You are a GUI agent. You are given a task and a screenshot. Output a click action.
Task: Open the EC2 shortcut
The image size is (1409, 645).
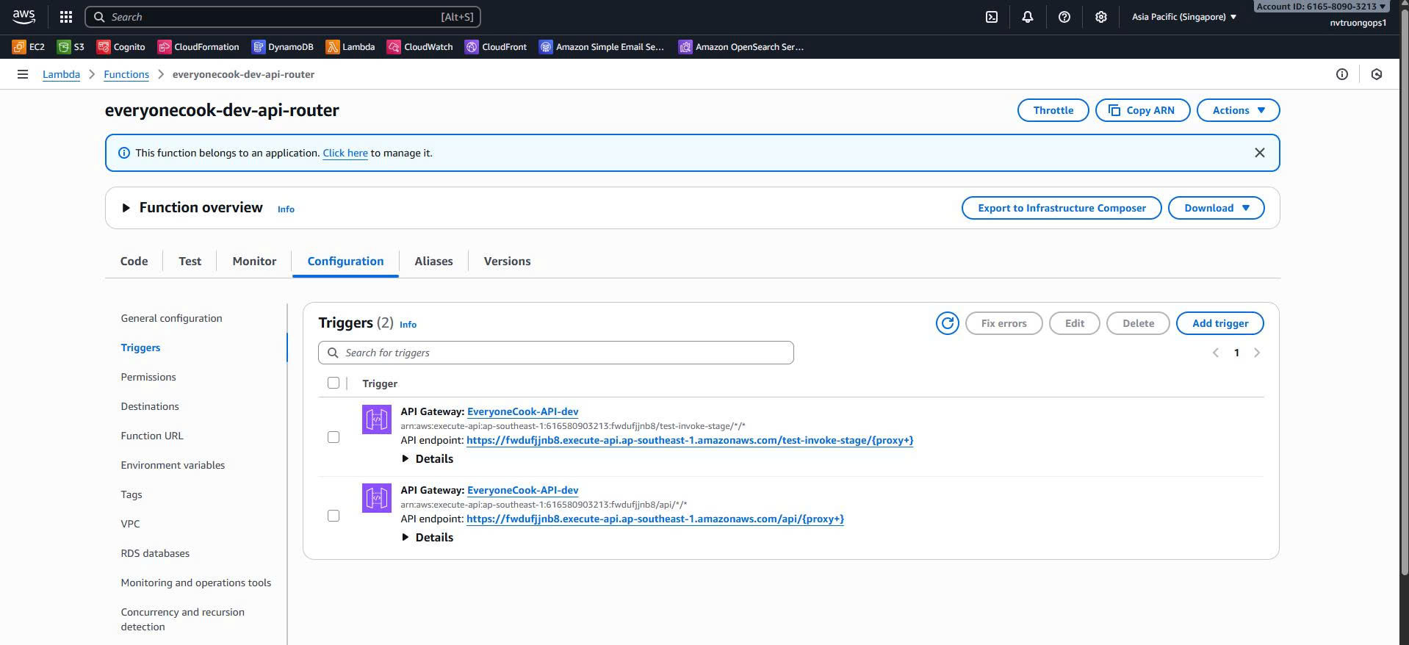point(29,47)
